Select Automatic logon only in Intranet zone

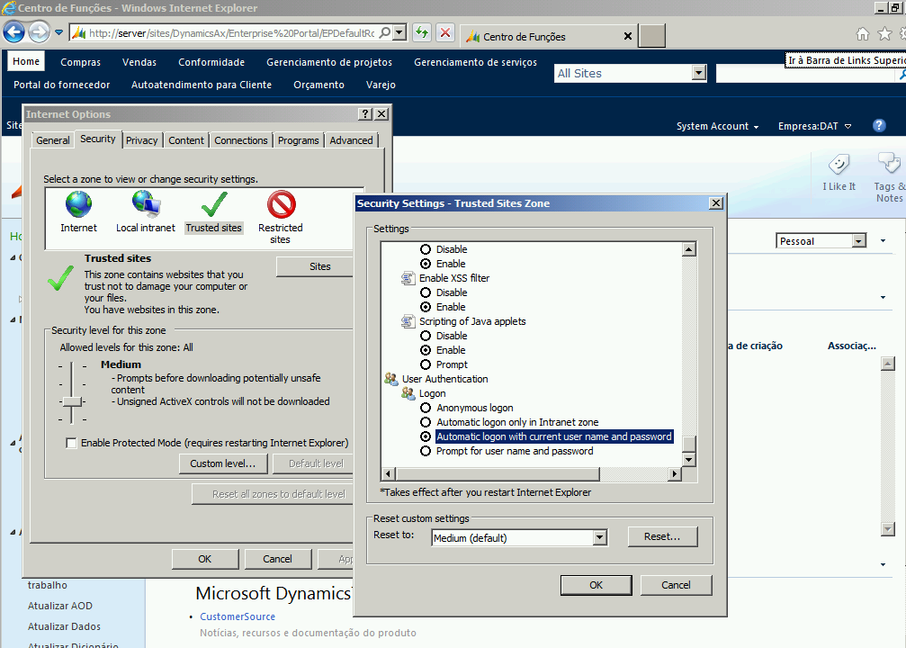tap(426, 423)
